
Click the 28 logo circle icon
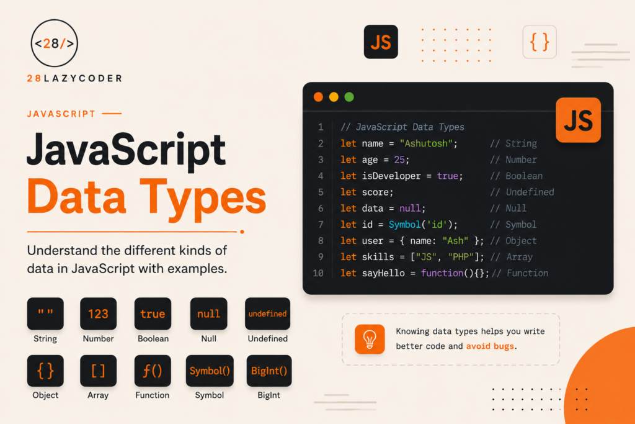55,43
